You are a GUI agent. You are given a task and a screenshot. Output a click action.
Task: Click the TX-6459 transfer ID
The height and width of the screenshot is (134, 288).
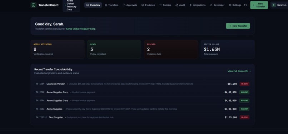coord(40,84)
